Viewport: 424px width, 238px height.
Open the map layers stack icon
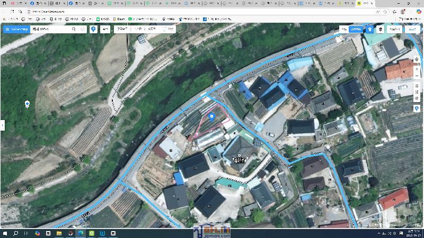pyautogui.click(x=380, y=30)
